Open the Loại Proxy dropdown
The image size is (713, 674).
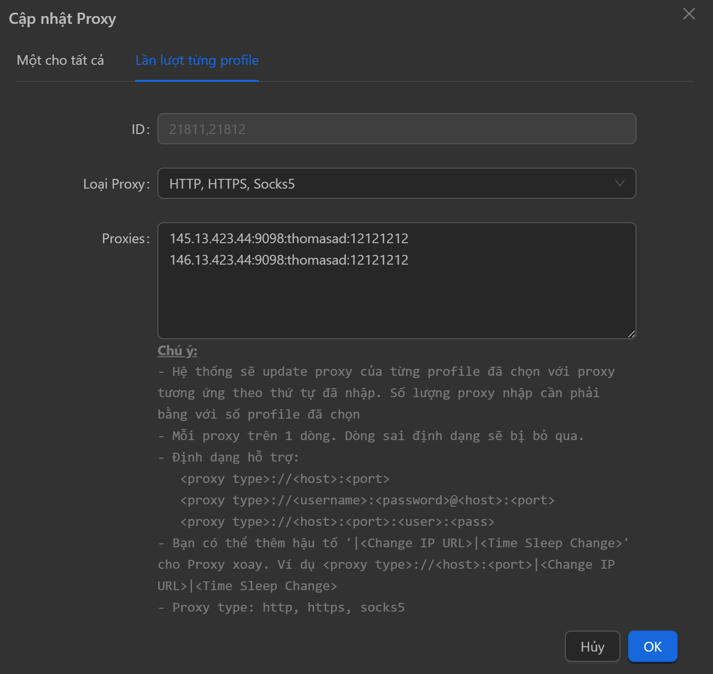coord(396,184)
